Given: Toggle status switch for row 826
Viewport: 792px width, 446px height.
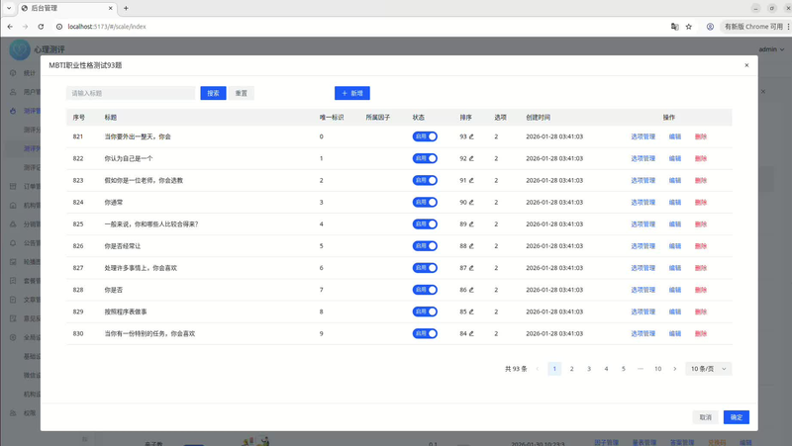Looking at the screenshot, I should click(x=425, y=246).
